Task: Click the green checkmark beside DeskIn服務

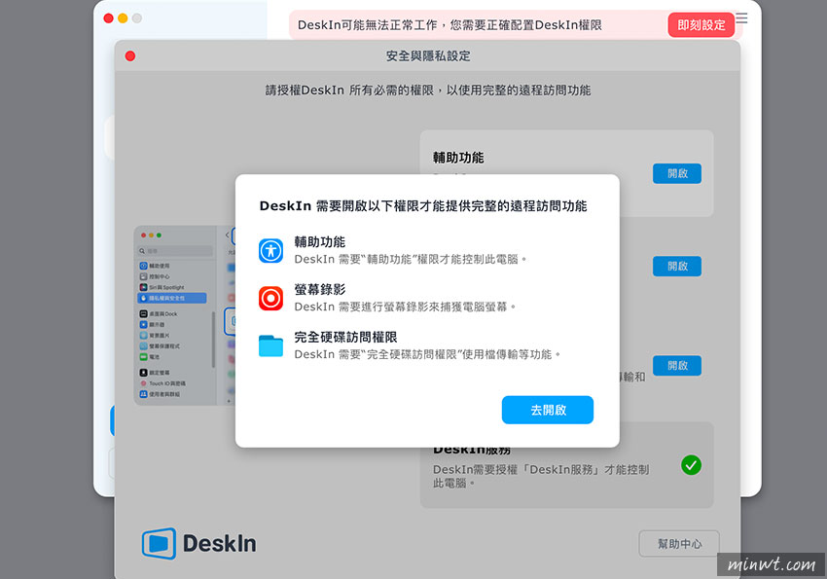Action: [692, 465]
